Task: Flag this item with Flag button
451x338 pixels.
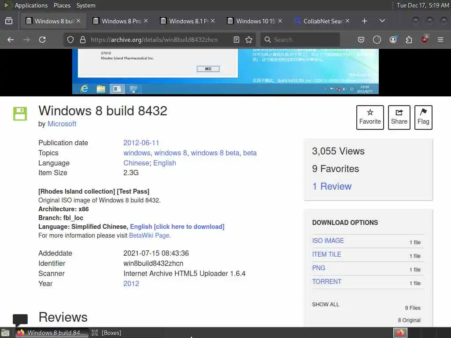Action: tap(423, 117)
